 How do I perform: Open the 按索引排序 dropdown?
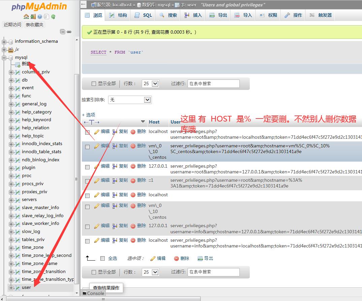click(130, 100)
